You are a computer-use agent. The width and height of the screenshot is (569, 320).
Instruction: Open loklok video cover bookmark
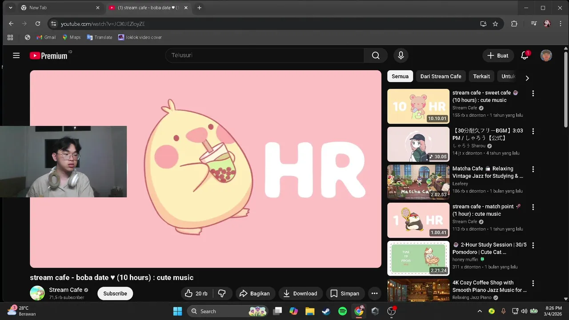click(x=140, y=37)
